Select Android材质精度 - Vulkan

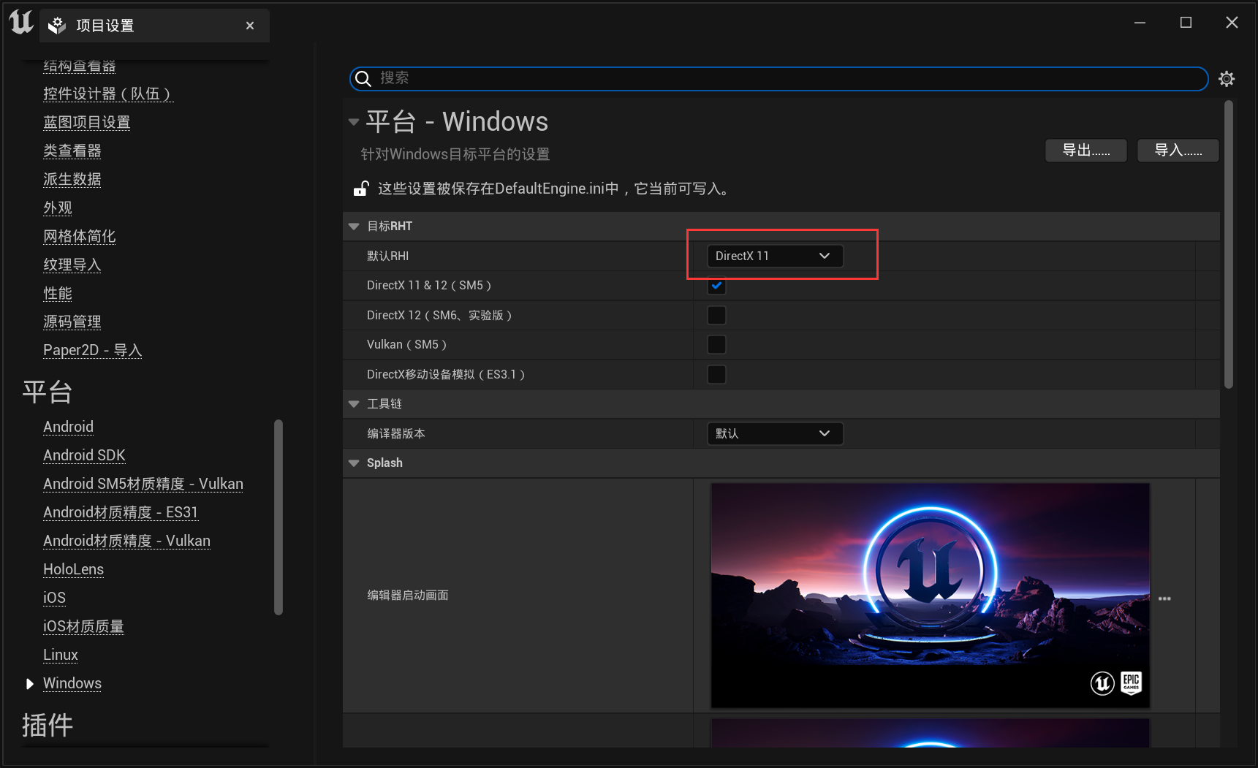126,541
